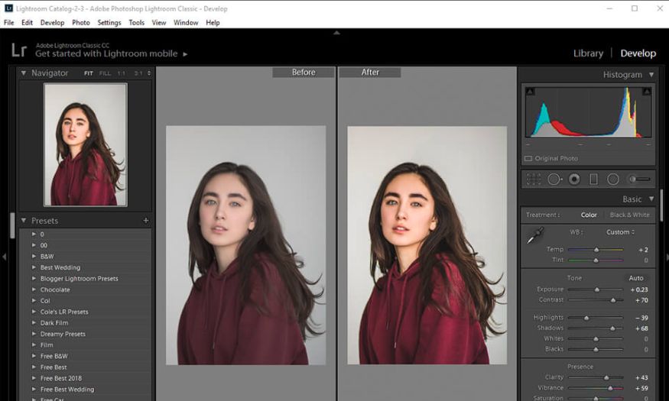Screen dimensions: 669x401
Task: Hide the top module panel with the arrow
Action: (x=336, y=32)
